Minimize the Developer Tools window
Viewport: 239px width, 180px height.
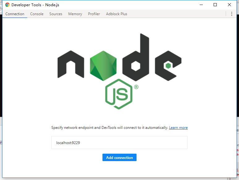pyautogui.click(x=201, y=5)
